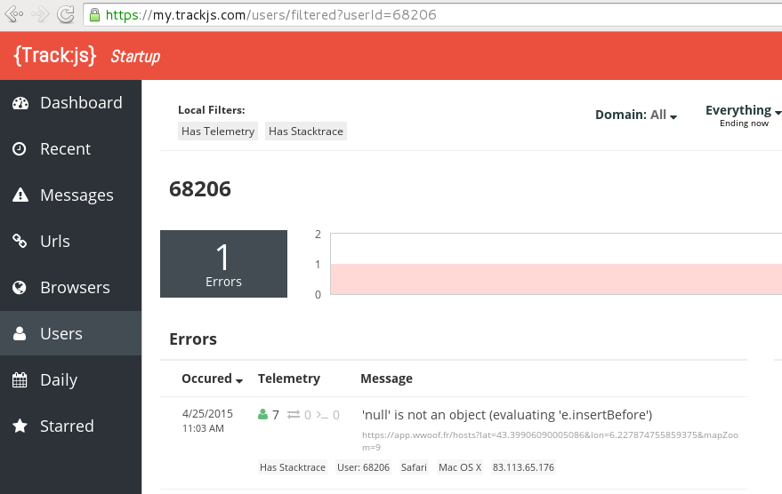782x494 pixels.
Task: Click the Starred star icon
Action: tap(20, 426)
